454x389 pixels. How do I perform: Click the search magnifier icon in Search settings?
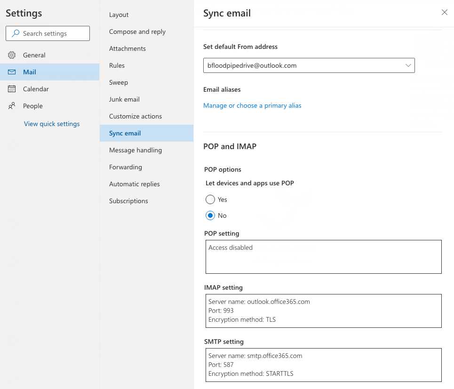(16, 33)
